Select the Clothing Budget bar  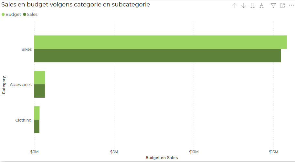pos(37,113)
